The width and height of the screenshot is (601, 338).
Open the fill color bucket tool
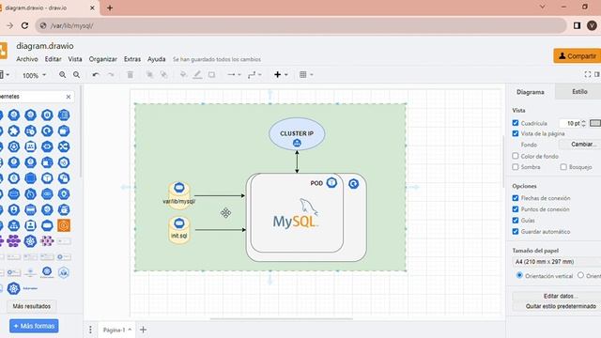click(x=183, y=75)
